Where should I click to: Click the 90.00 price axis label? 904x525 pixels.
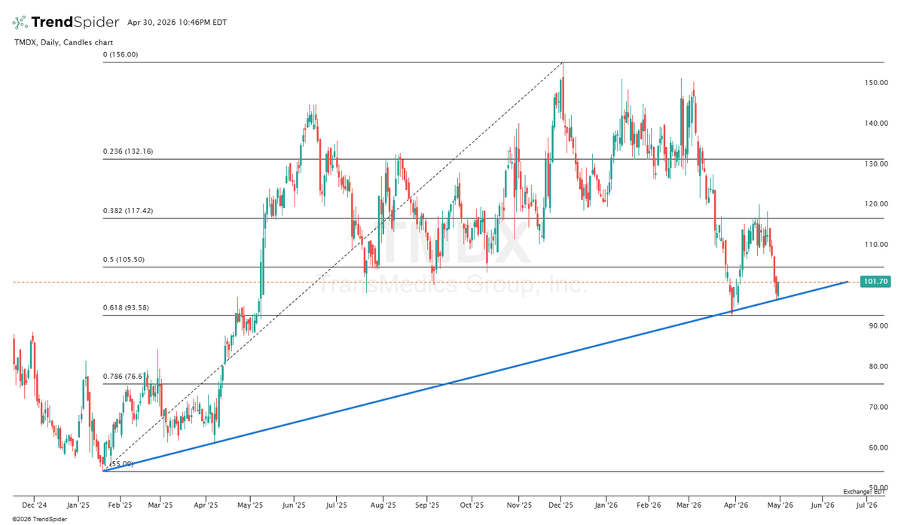point(878,326)
